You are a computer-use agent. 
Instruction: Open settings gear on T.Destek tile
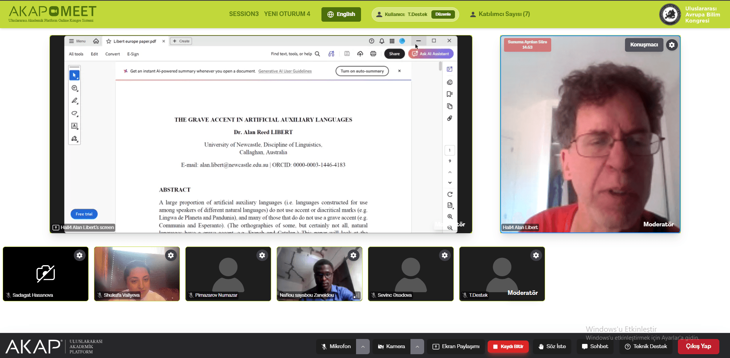click(x=536, y=255)
